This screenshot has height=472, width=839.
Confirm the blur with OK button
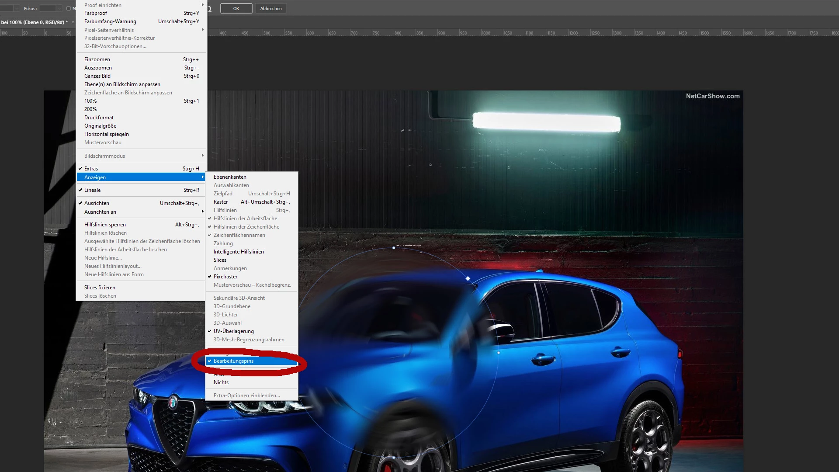pos(236,8)
